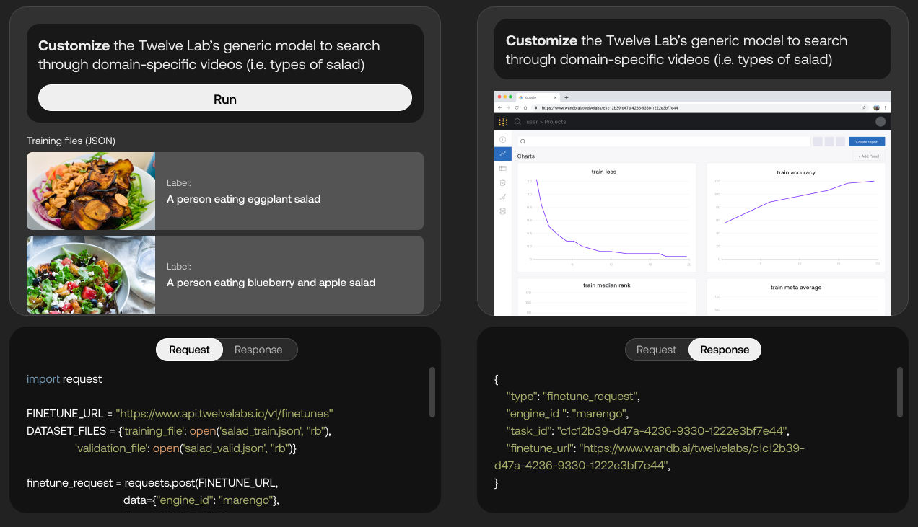Screen dimensions: 918x527
Task: Click the Add Panel button
Action: 867,156
